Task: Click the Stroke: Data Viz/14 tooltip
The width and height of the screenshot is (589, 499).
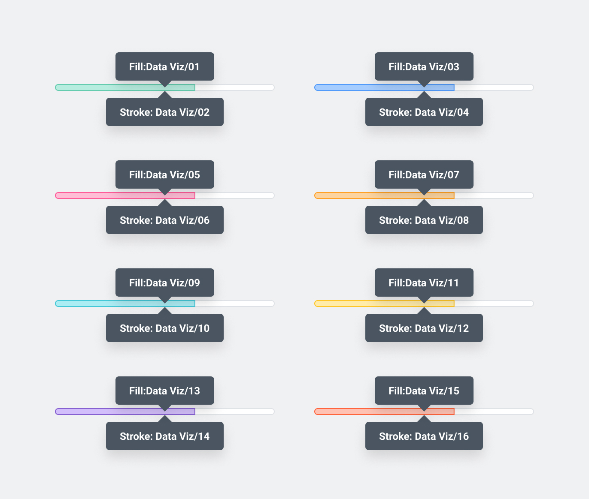Action: point(164,436)
